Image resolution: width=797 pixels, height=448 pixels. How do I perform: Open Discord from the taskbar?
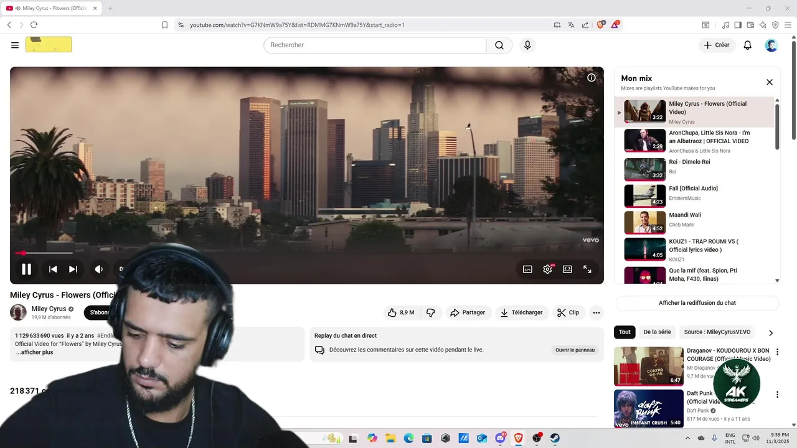click(500, 438)
